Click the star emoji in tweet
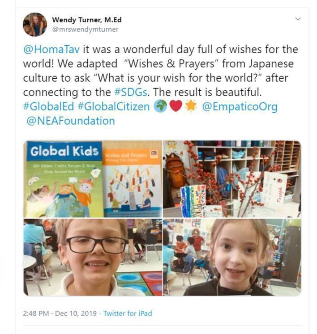 click(x=190, y=106)
